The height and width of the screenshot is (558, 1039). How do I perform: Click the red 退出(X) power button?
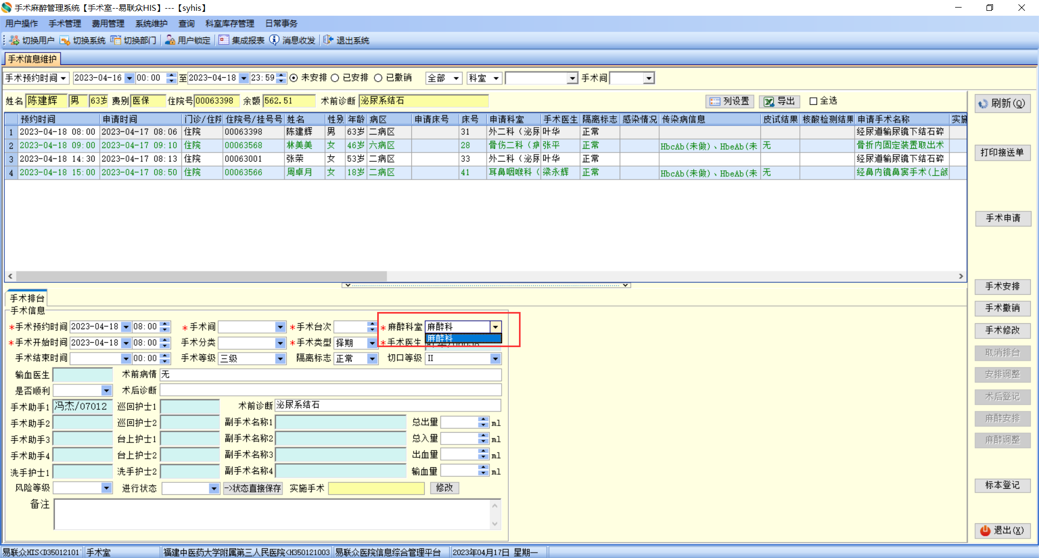coord(1002,530)
